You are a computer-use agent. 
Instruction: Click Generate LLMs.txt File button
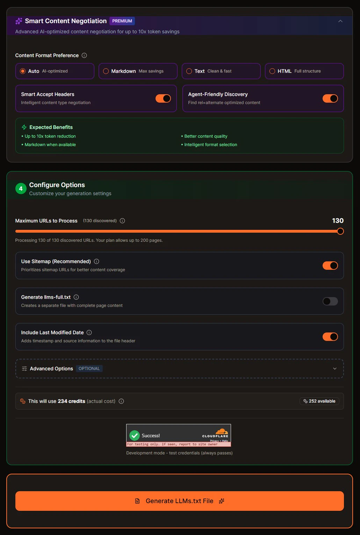179,501
